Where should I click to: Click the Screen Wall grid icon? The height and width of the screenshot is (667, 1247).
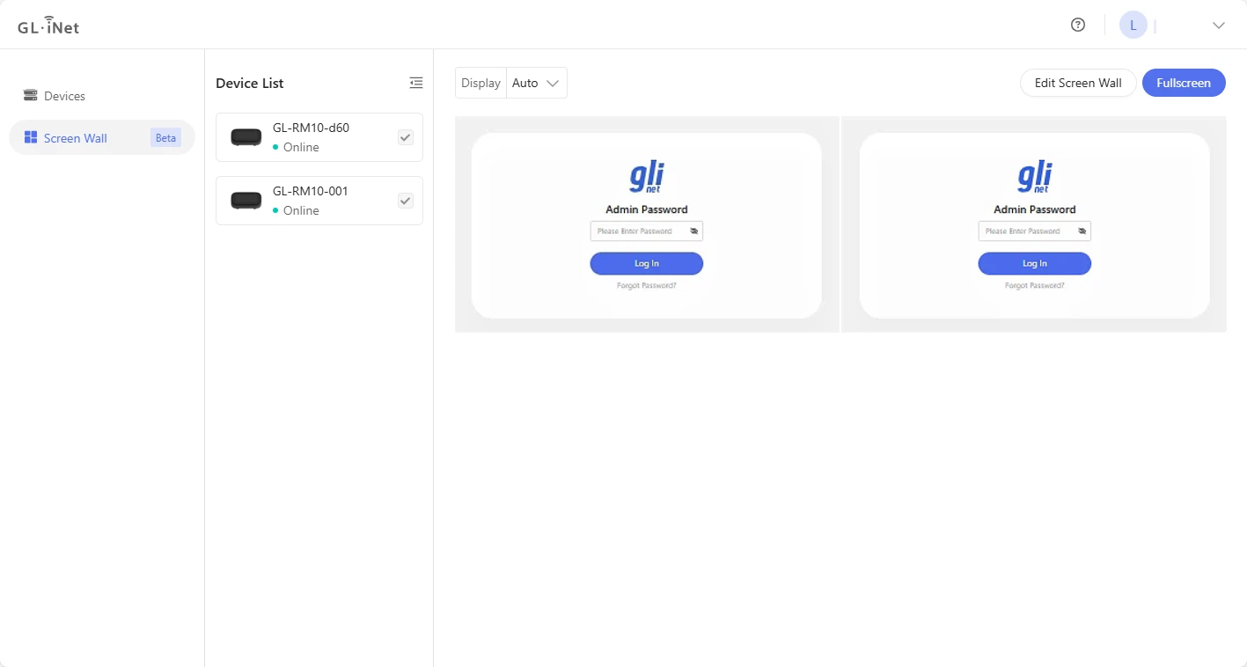(31, 137)
